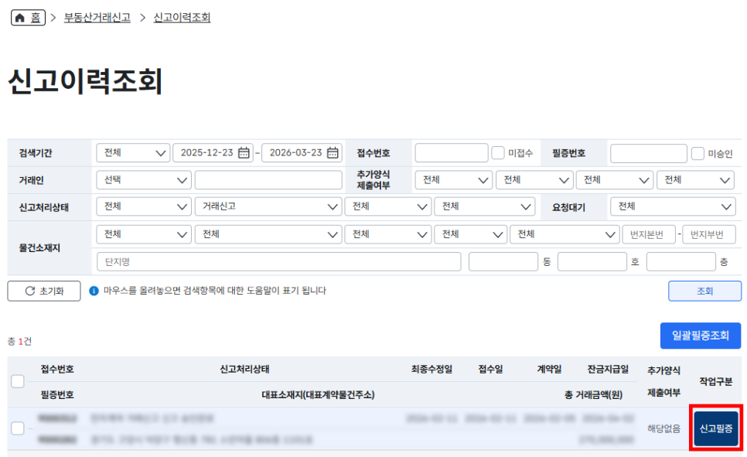Expand the 검색기간 전체 dropdown
This screenshot has height=457, width=747.
[133, 153]
